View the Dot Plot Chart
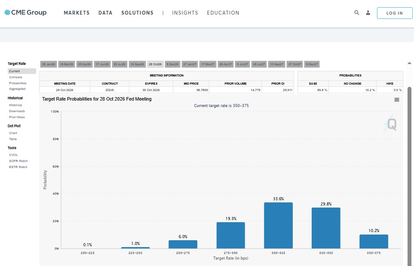 pyautogui.click(x=13, y=133)
